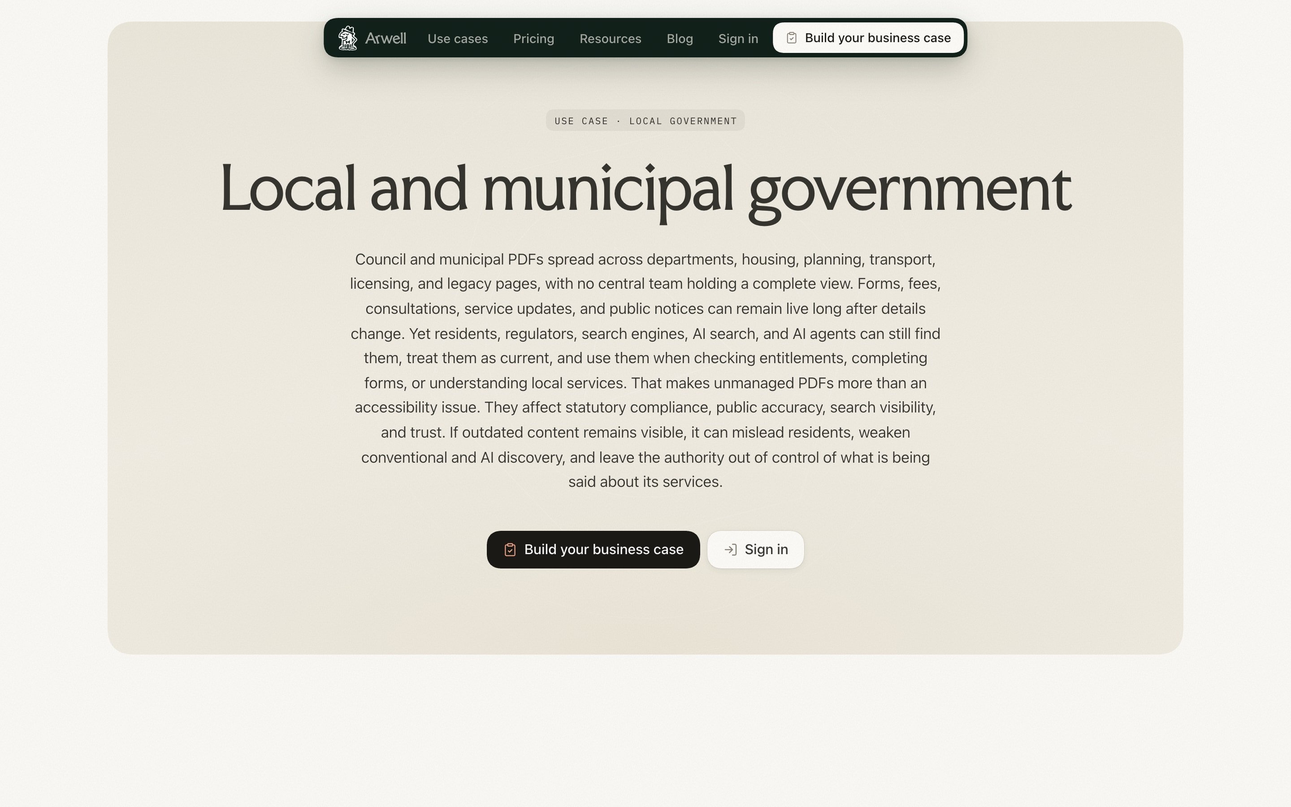
Task: Click the hero Build your business case text
Action: [603, 550]
